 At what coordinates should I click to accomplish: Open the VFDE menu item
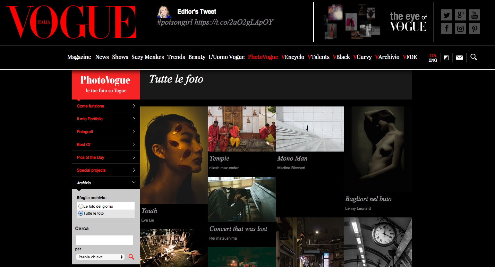coord(410,57)
